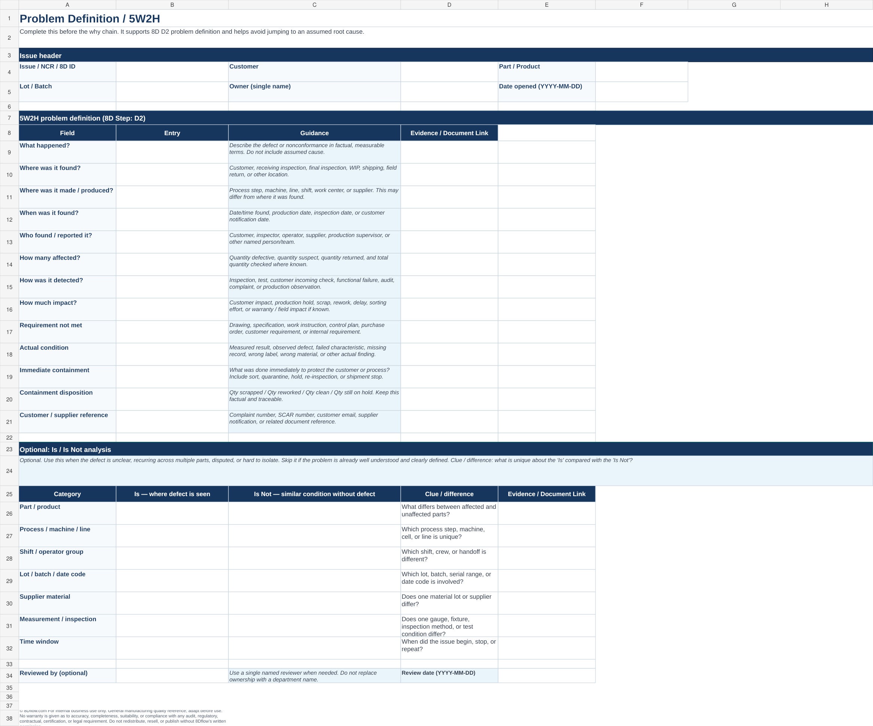Click the empty Customer value cell

pos(449,72)
